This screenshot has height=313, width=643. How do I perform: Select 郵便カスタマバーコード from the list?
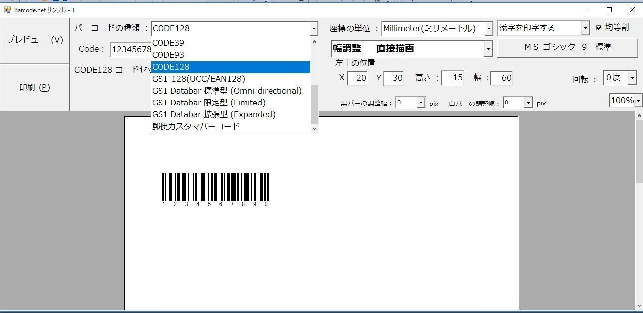tap(195, 126)
